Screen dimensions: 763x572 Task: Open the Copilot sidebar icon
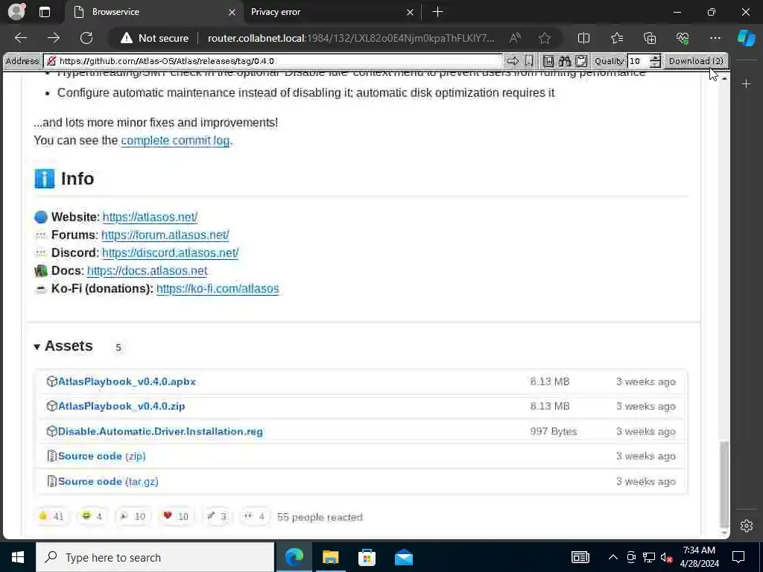[x=747, y=38]
